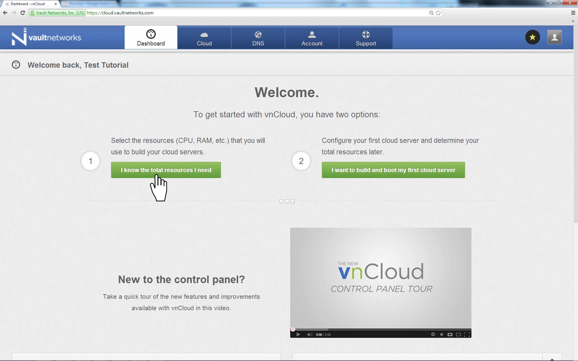Viewport: 578px width, 361px height.
Task: Switch the video to small player
Action: tap(450, 335)
